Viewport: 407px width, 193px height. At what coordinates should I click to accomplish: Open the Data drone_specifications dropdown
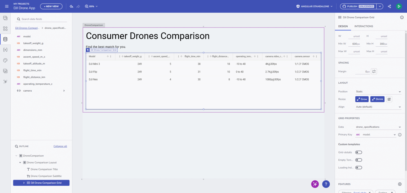pyautogui.click(x=378, y=127)
